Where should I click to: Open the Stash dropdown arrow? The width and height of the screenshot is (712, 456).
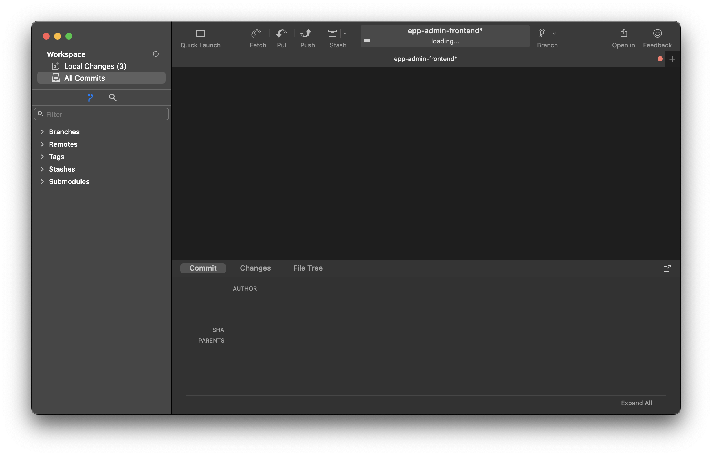(x=345, y=34)
